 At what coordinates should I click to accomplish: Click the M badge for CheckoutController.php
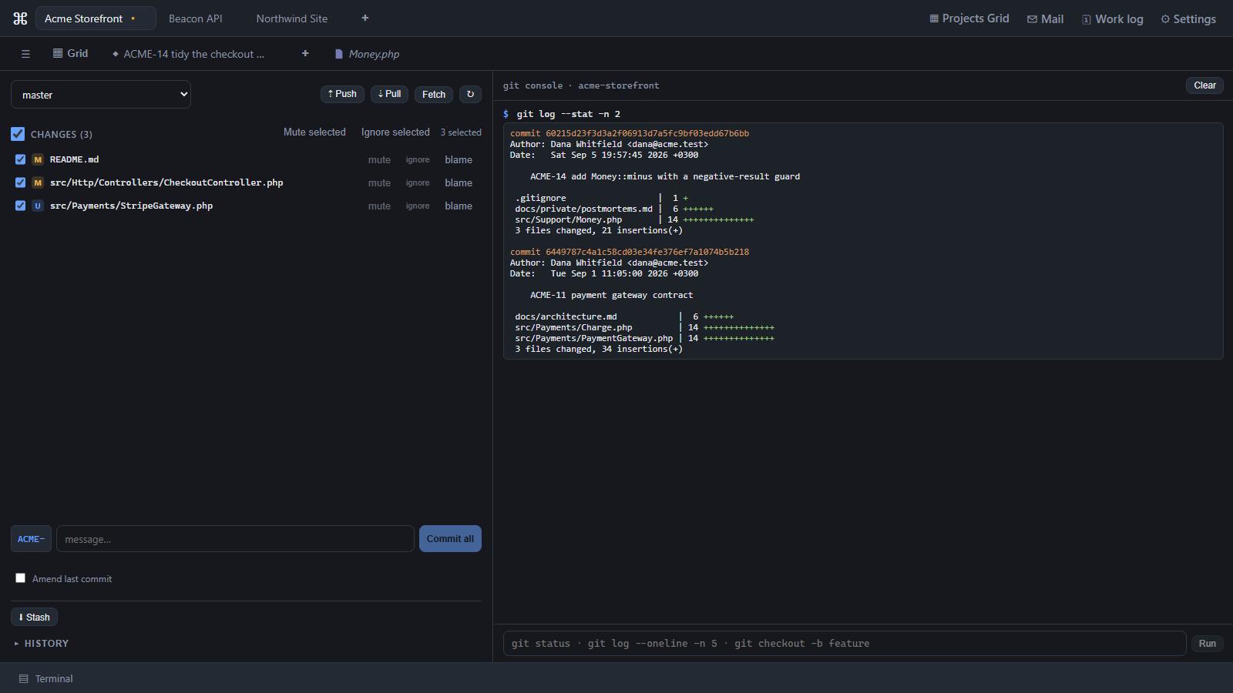pos(38,182)
